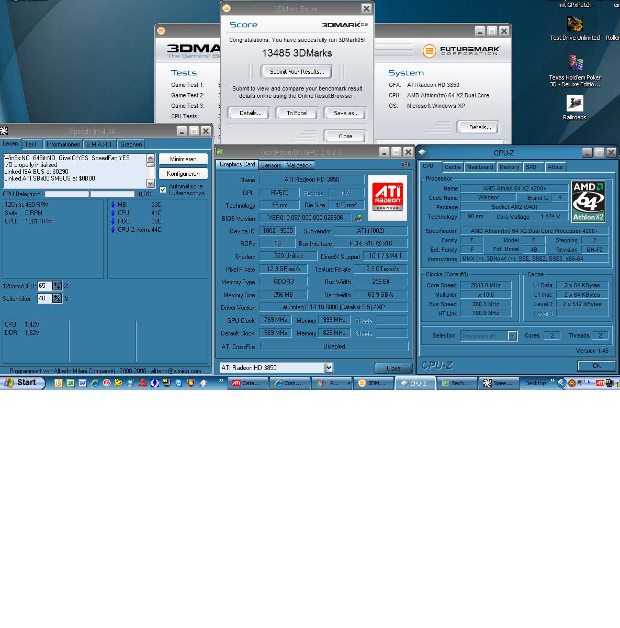Click Minimieren button in SpeedFan

point(183,159)
